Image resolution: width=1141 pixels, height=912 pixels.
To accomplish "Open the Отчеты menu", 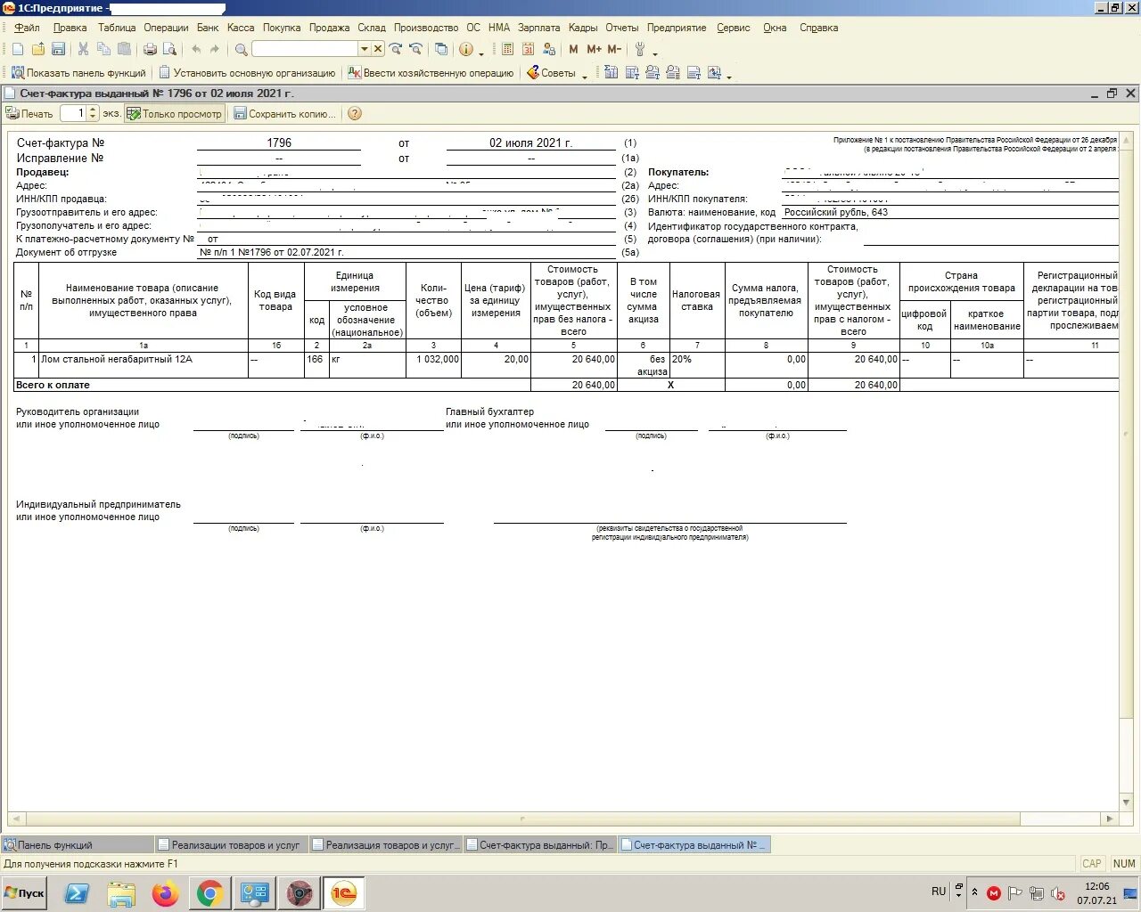I will click(x=622, y=28).
